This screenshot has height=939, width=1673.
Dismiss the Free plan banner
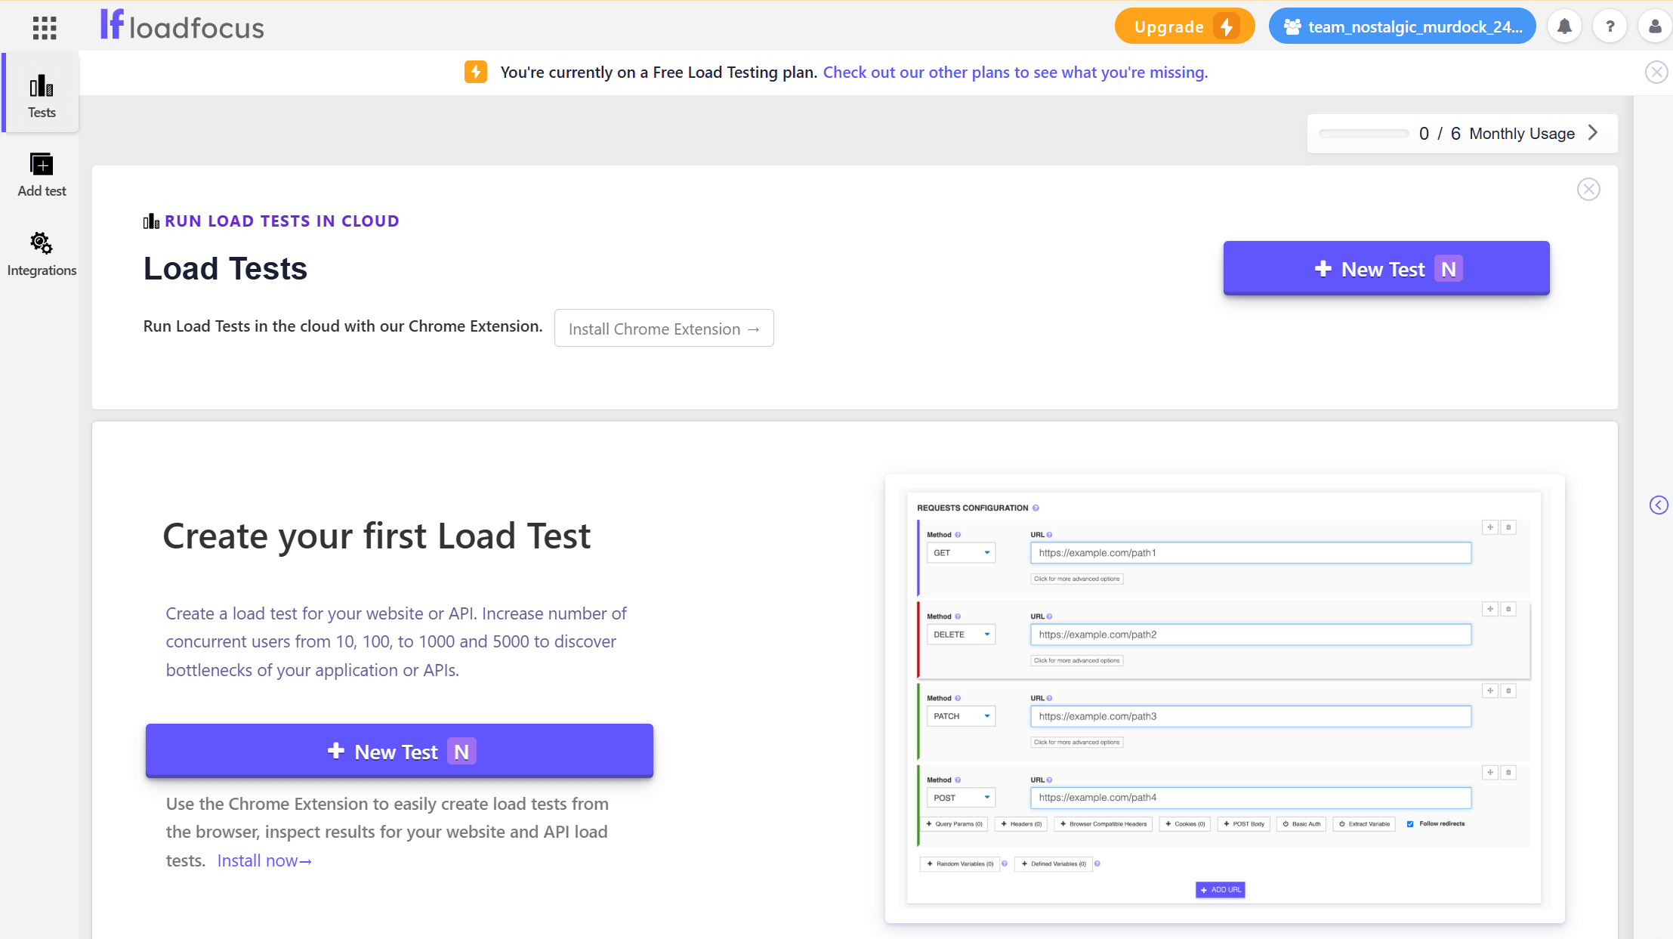[x=1656, y=73]
